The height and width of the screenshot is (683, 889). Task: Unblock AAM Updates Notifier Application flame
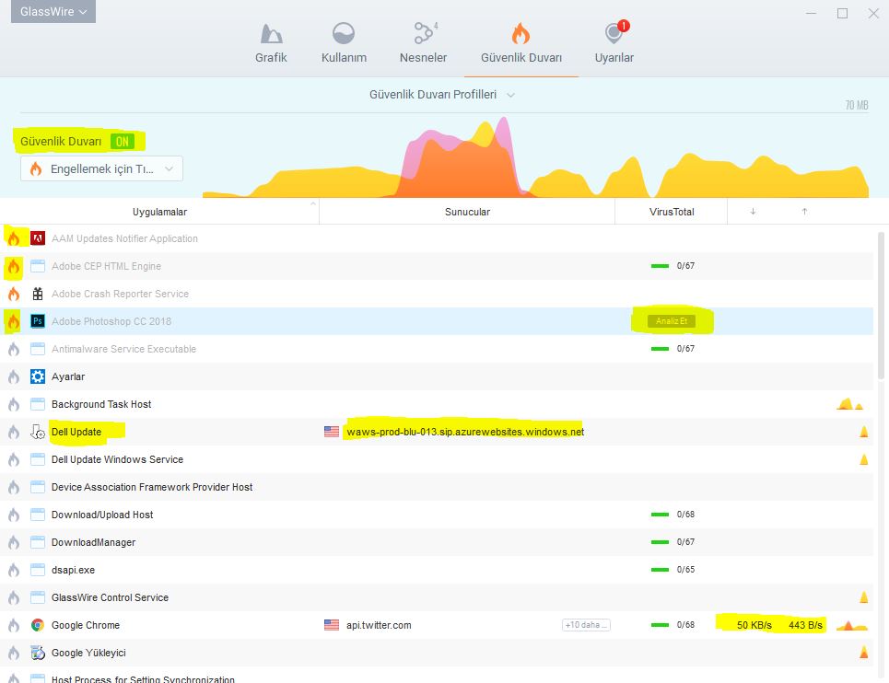coord(14,238)
